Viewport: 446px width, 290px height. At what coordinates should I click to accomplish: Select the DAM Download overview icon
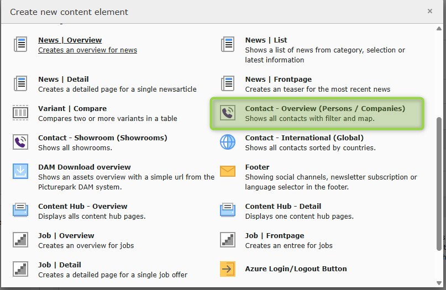20,171
